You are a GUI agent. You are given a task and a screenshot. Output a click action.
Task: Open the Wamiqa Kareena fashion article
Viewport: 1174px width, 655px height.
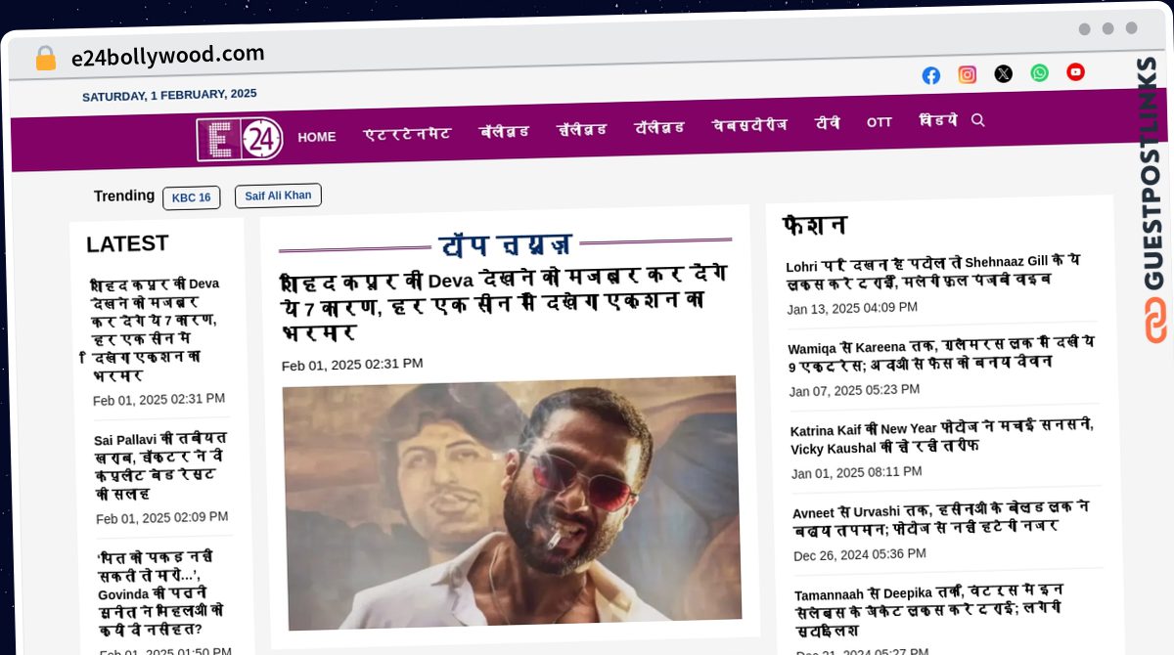[x=942, y=353]
